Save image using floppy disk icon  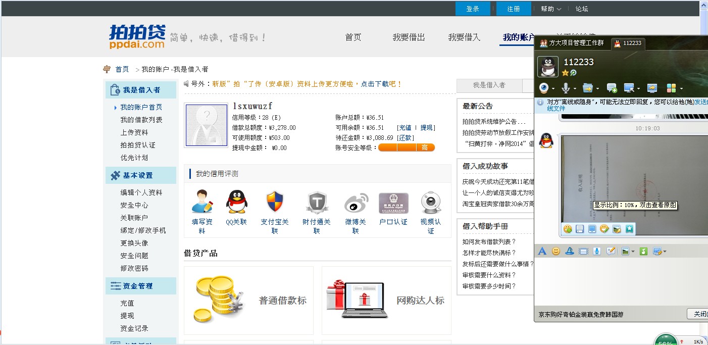coord(580,229)
